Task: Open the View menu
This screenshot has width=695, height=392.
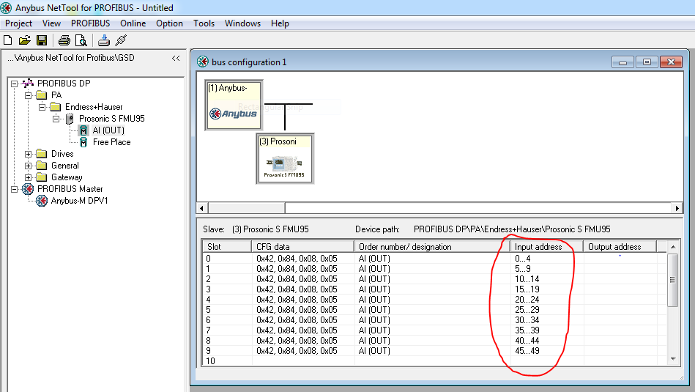Action: click(x=51, y=23)
